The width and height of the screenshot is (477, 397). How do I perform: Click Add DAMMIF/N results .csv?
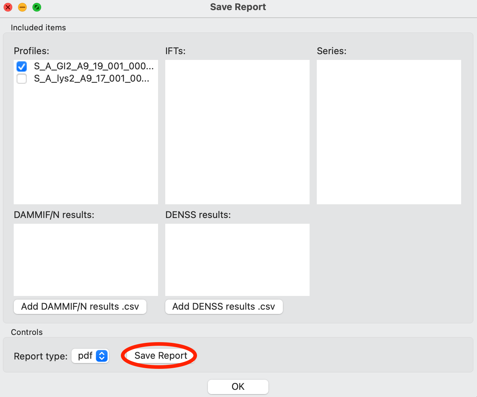80,307
